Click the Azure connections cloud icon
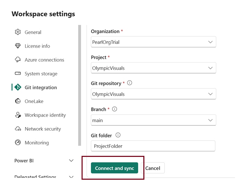This screenshot has height=188, width=244. pyautogui.click(x=18, y=60)
